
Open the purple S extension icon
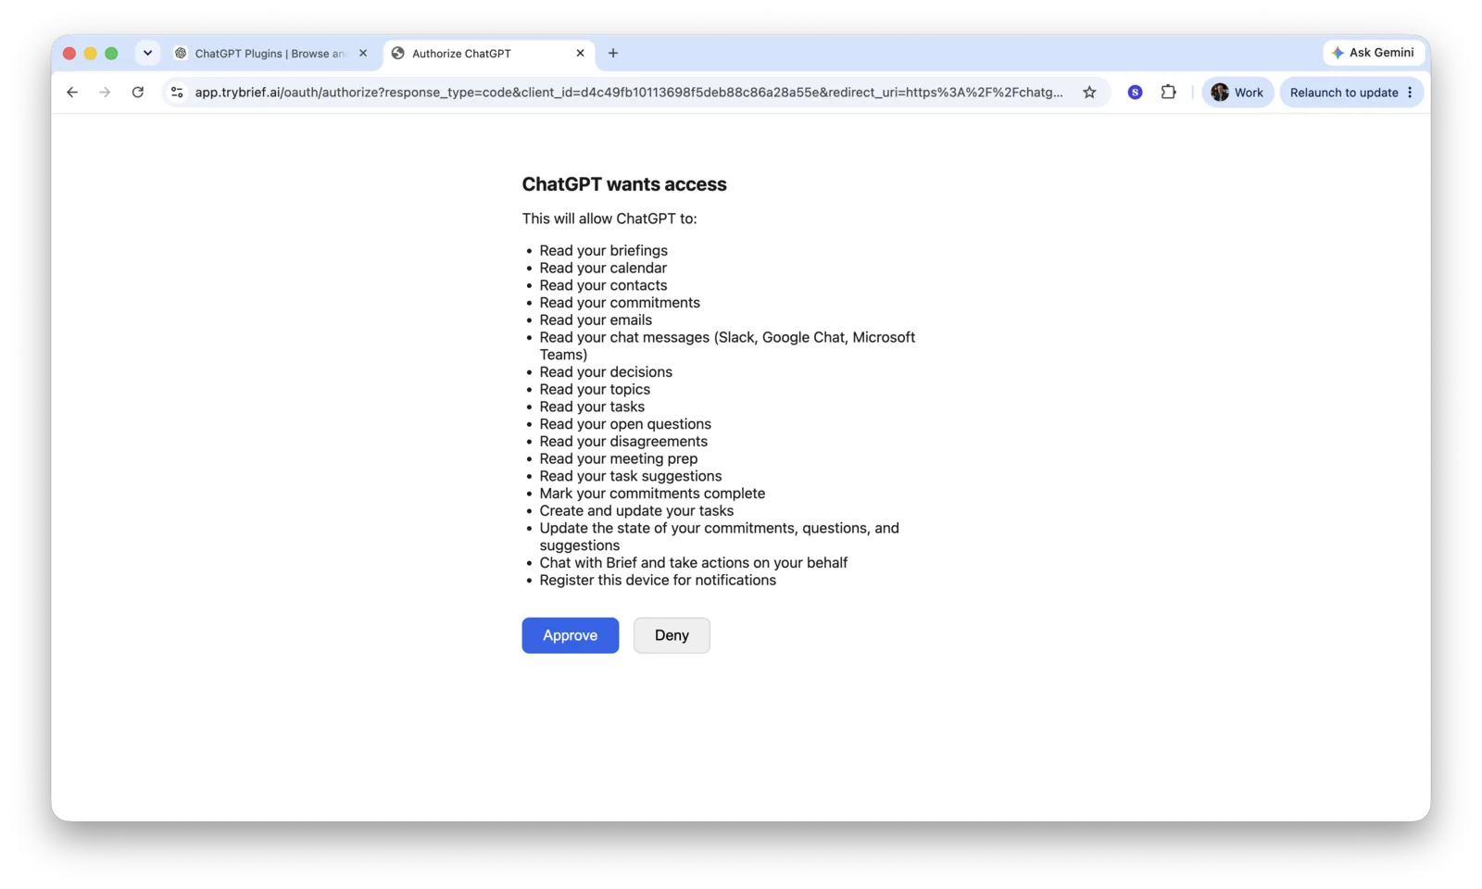point(1135,93)
